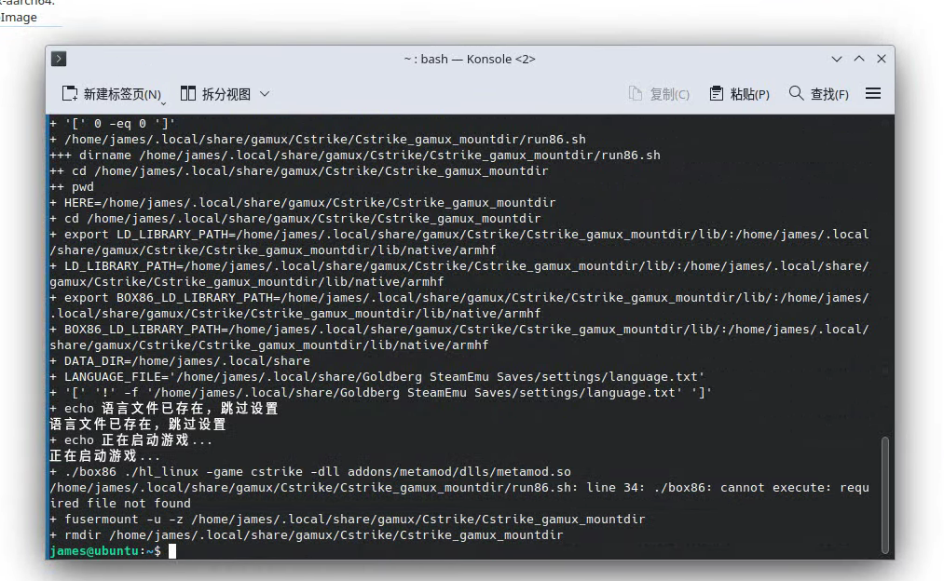Click the '+ rmdir /home/james/.local' line

(x=307, y=535)
